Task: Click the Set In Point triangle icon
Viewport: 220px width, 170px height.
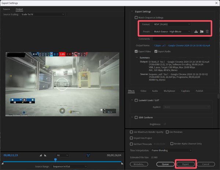Action: pos(41,155)
